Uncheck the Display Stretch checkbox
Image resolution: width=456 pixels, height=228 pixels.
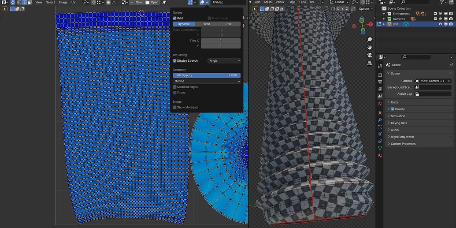click(174, 61)
